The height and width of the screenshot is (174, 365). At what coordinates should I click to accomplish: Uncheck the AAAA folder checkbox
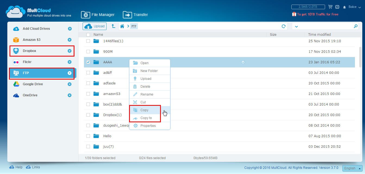click(x=88, y=62)
